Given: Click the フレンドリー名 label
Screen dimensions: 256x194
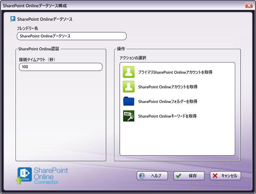Looking at the screenshot, I should 28,28.
